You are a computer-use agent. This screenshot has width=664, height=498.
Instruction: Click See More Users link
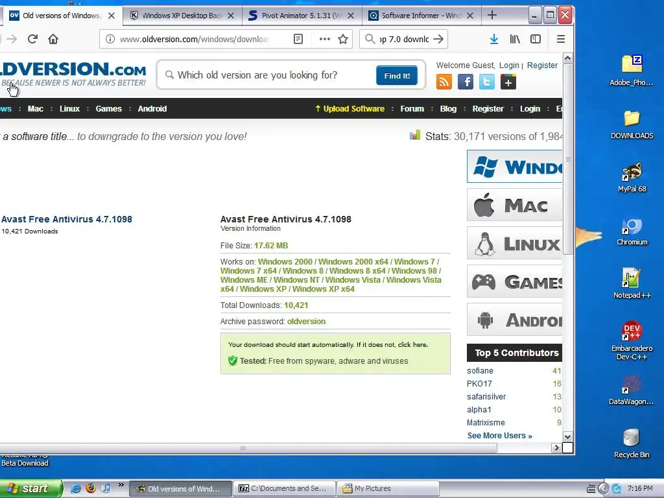500,435
